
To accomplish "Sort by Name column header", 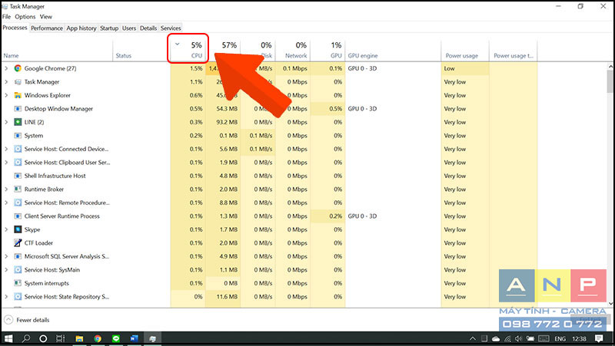I will tap(57, 50).
